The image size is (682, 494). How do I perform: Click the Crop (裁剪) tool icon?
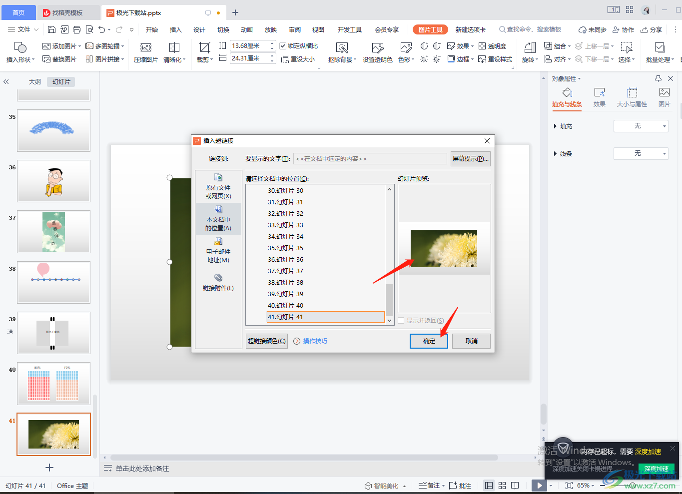[x=204, y=47]
